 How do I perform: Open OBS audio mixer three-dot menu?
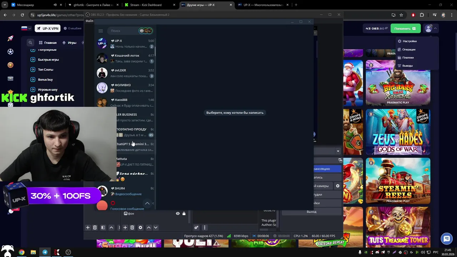pos(205,227)
